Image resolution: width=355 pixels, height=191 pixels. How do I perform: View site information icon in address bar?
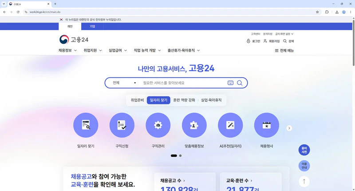coord(26,12)
